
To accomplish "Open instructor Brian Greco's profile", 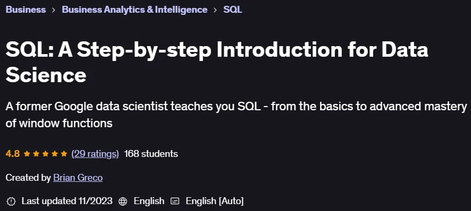I will tap(78, 178).
